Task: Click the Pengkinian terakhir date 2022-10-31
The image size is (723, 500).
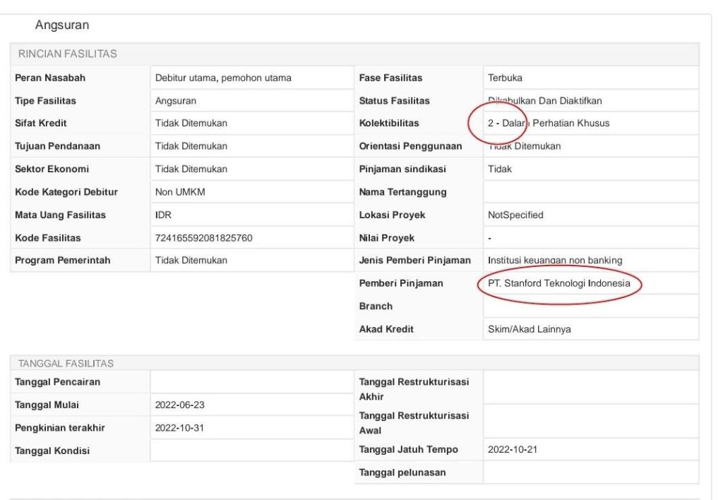Action: [179, 427]
